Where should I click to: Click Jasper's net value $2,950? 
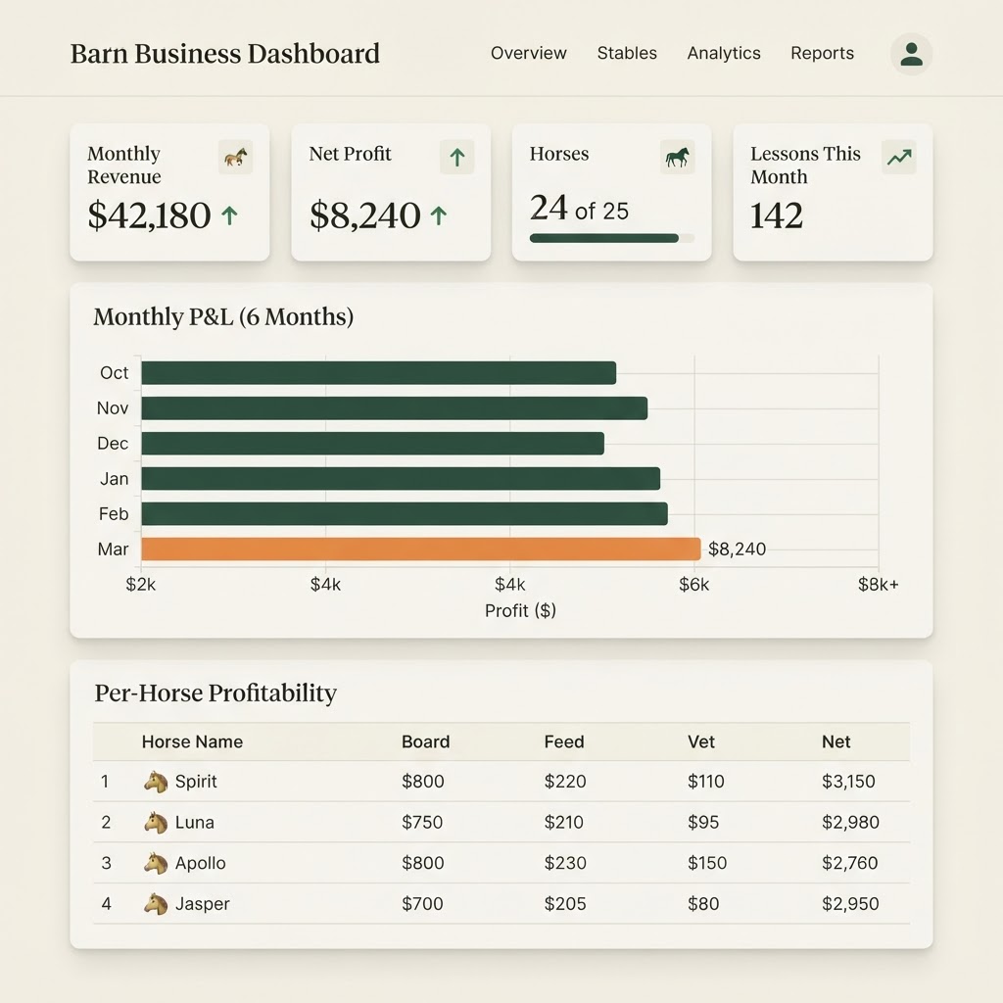coord(850,904)
